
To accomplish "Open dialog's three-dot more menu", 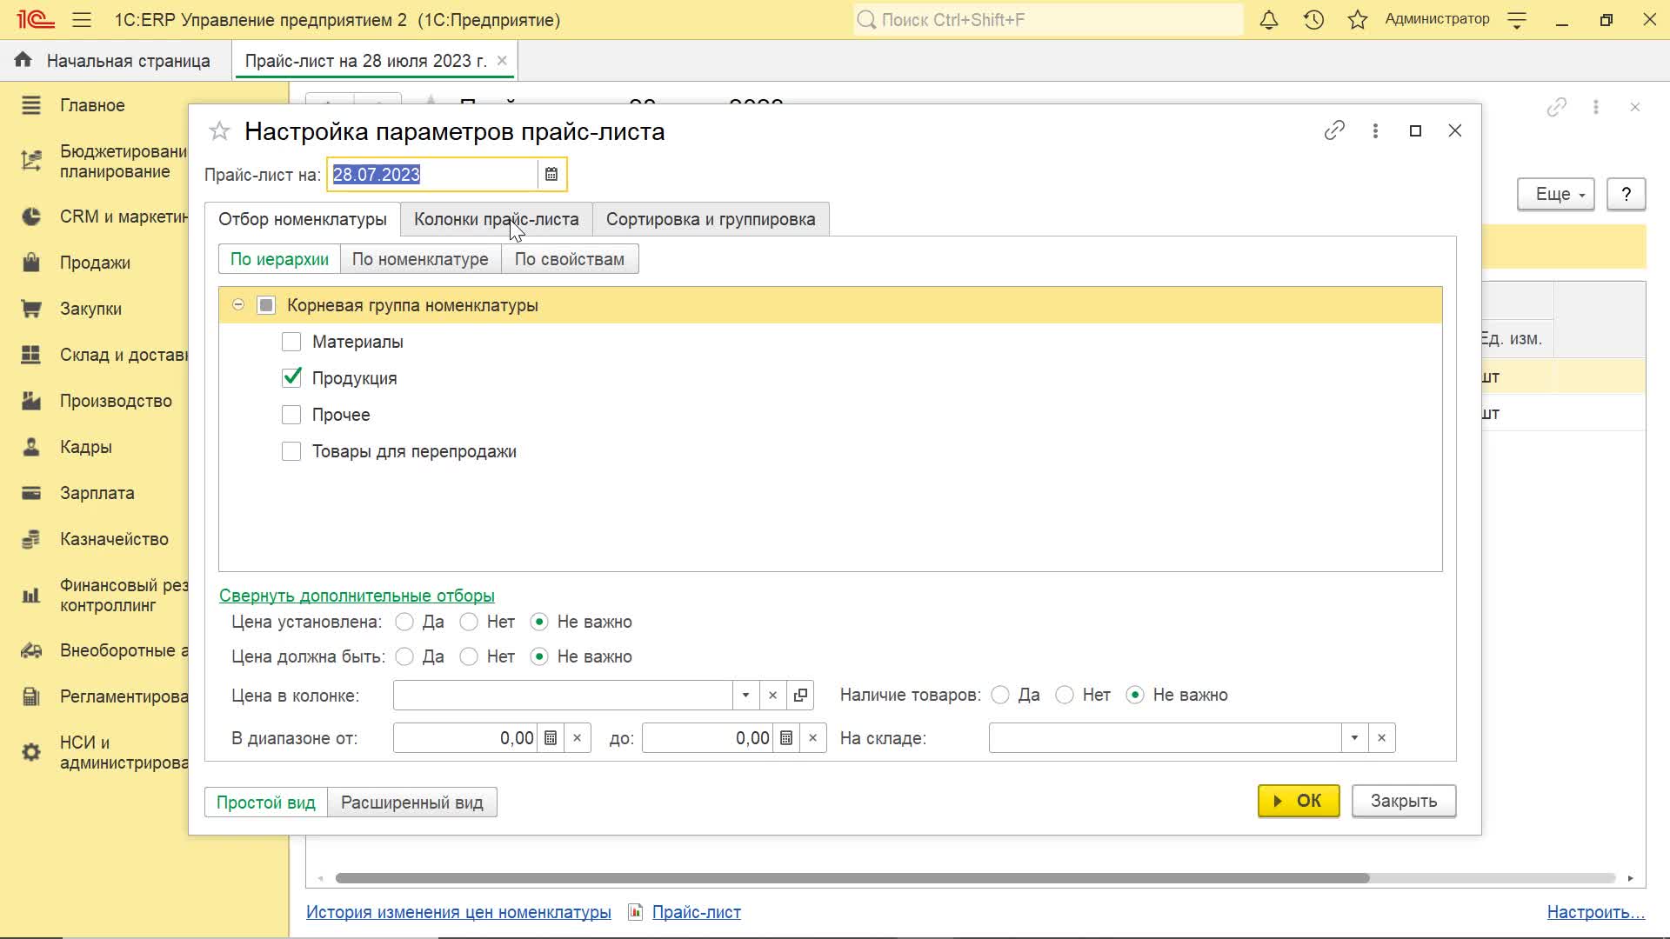I will click(1375, 130).
